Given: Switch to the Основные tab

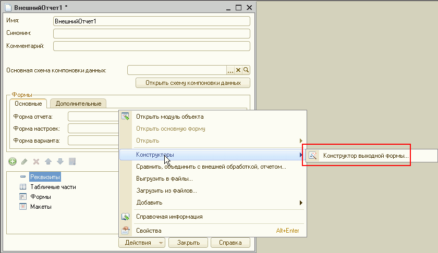Looking at the screenshot, I should click(28, 104).
